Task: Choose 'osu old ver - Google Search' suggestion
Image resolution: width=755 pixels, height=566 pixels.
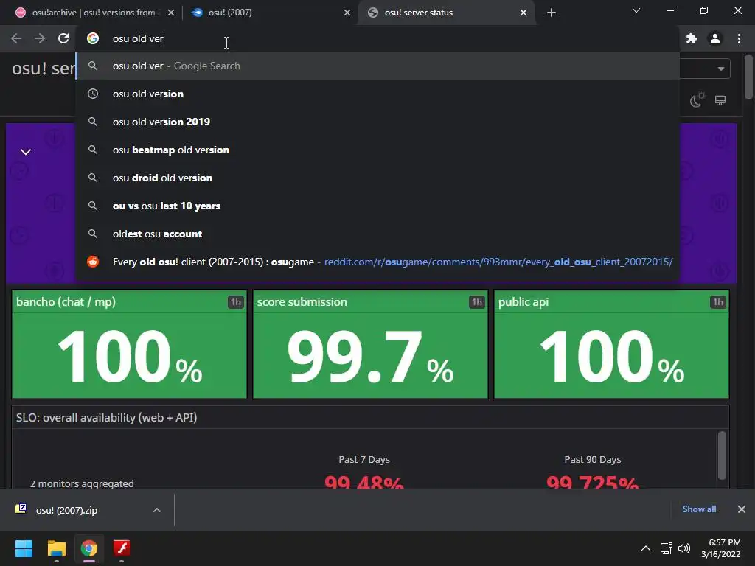Action: [x=378, y=66]
